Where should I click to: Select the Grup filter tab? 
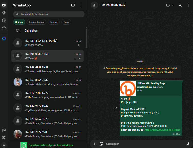[66, 22]
